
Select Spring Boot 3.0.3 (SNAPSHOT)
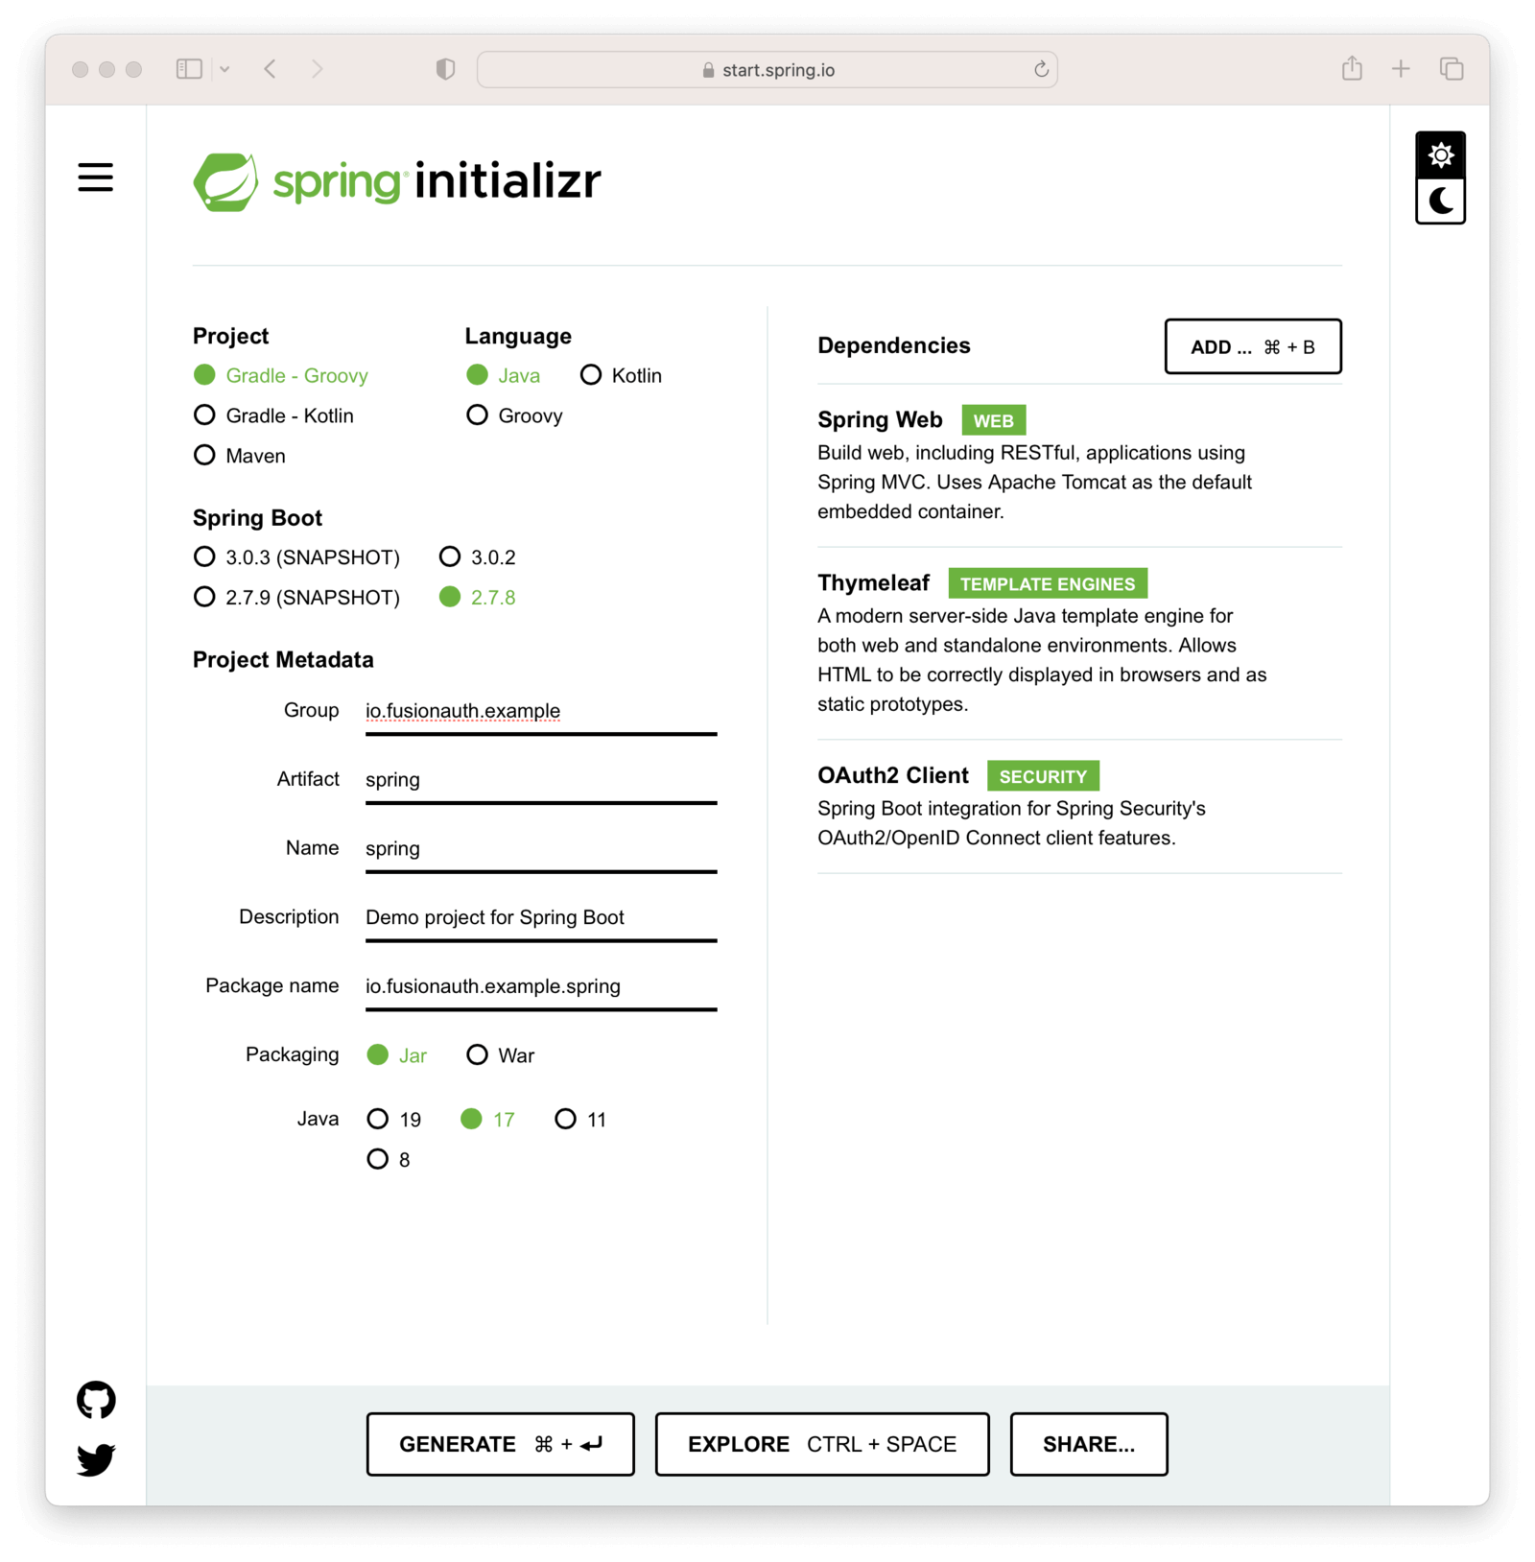[x=296, y=557]
